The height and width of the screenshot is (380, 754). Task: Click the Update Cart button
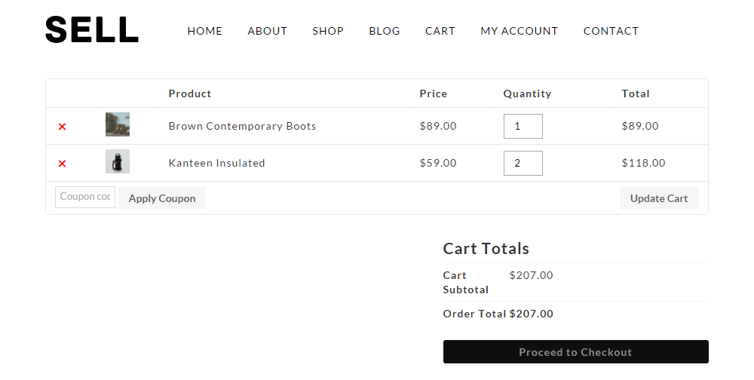pos(659,198)
